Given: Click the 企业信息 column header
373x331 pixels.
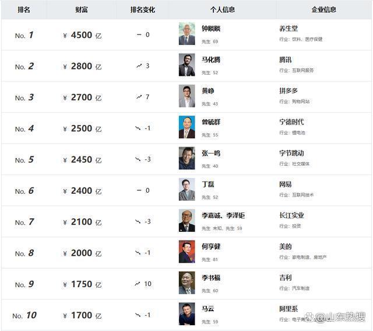Looking at the screenshot, I should click(323, 10).
